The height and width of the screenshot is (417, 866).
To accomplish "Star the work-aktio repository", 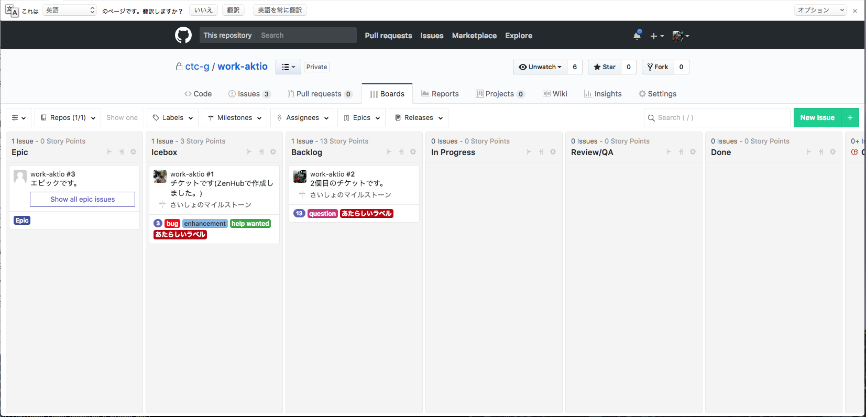I will click(x=605, y=67).
